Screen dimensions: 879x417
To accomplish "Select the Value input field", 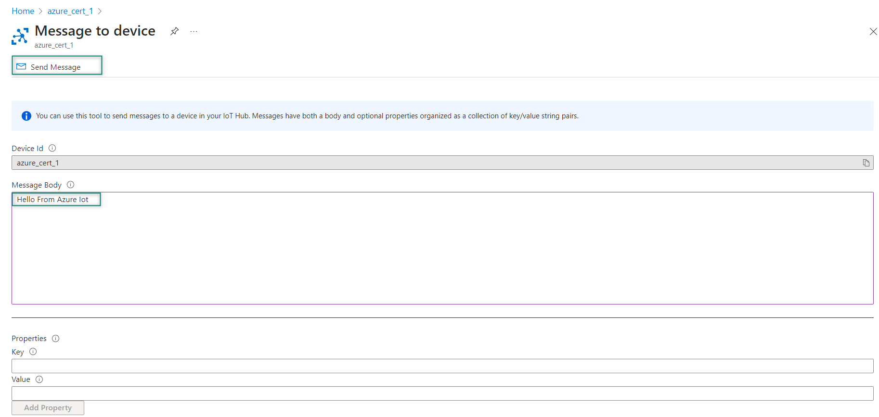I will click(442, 393).
